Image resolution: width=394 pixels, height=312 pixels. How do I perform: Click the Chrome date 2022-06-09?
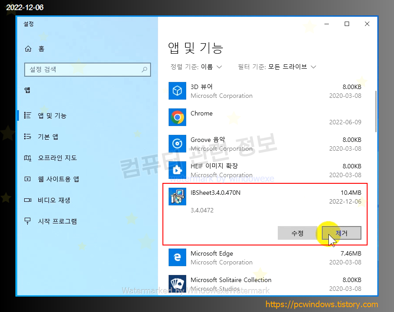(x=345, y=122)
